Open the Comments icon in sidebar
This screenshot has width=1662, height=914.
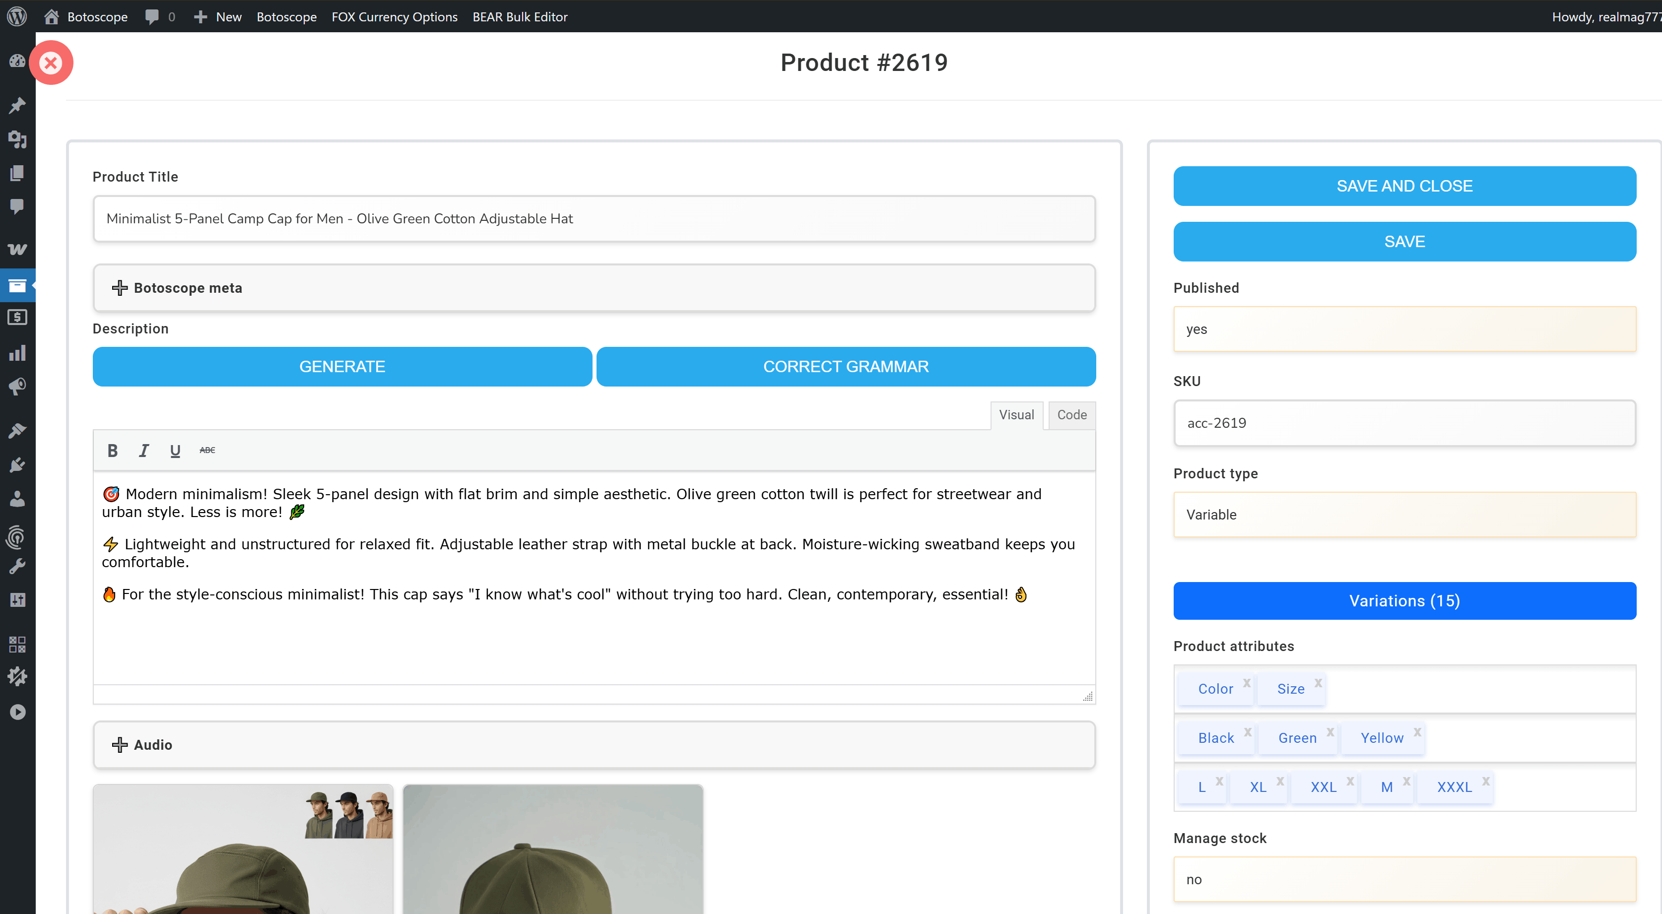(x=17, y=206)
